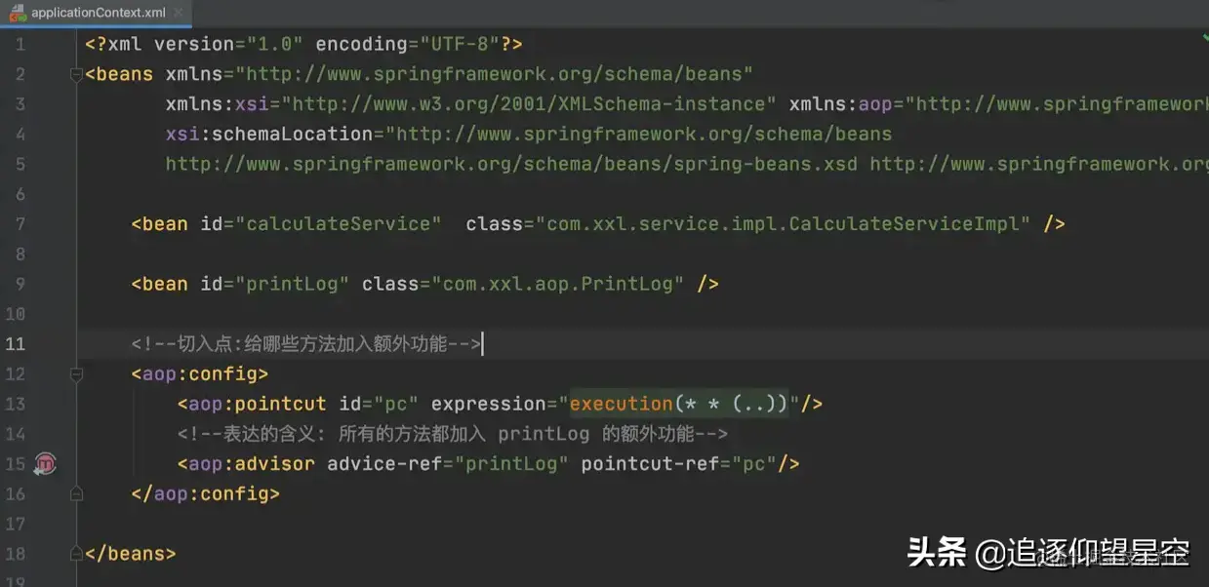Click the CalculateServiceImpl class name
Screen dimensions: 1209x587
pyautogui.click(x=905, y=224)
